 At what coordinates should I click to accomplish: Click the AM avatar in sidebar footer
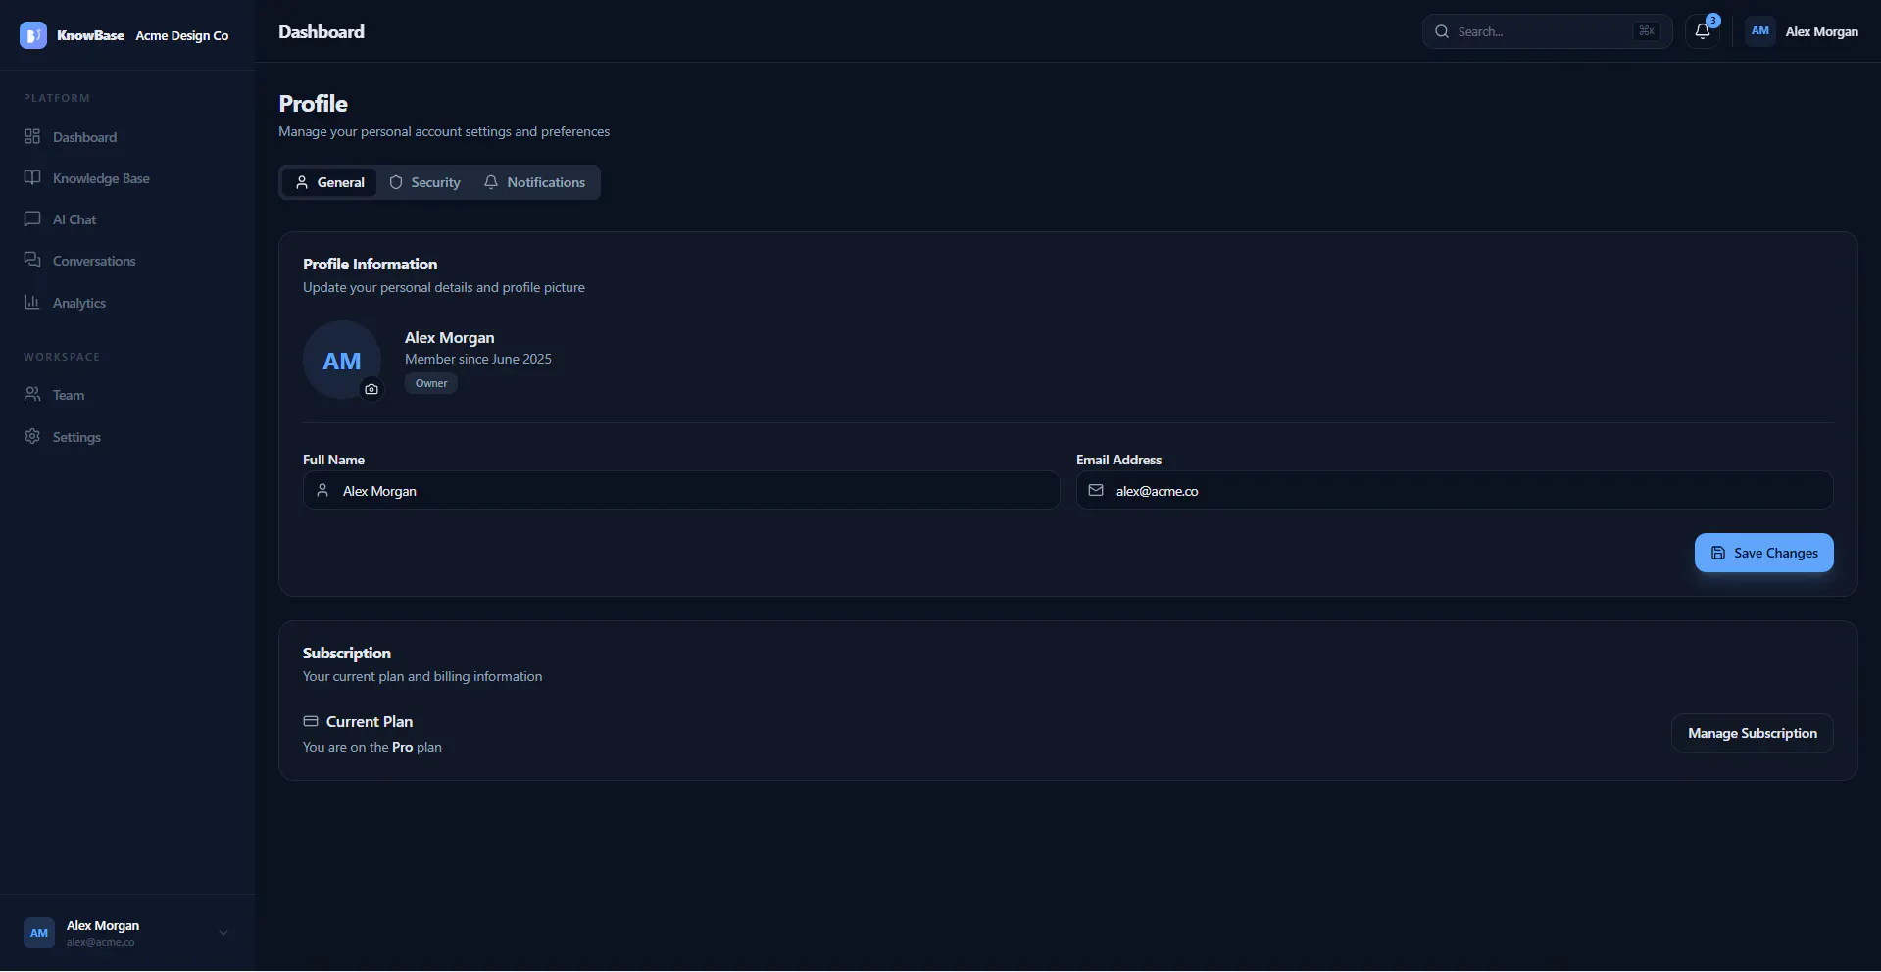pyautogui.click(x=39, y=933)
